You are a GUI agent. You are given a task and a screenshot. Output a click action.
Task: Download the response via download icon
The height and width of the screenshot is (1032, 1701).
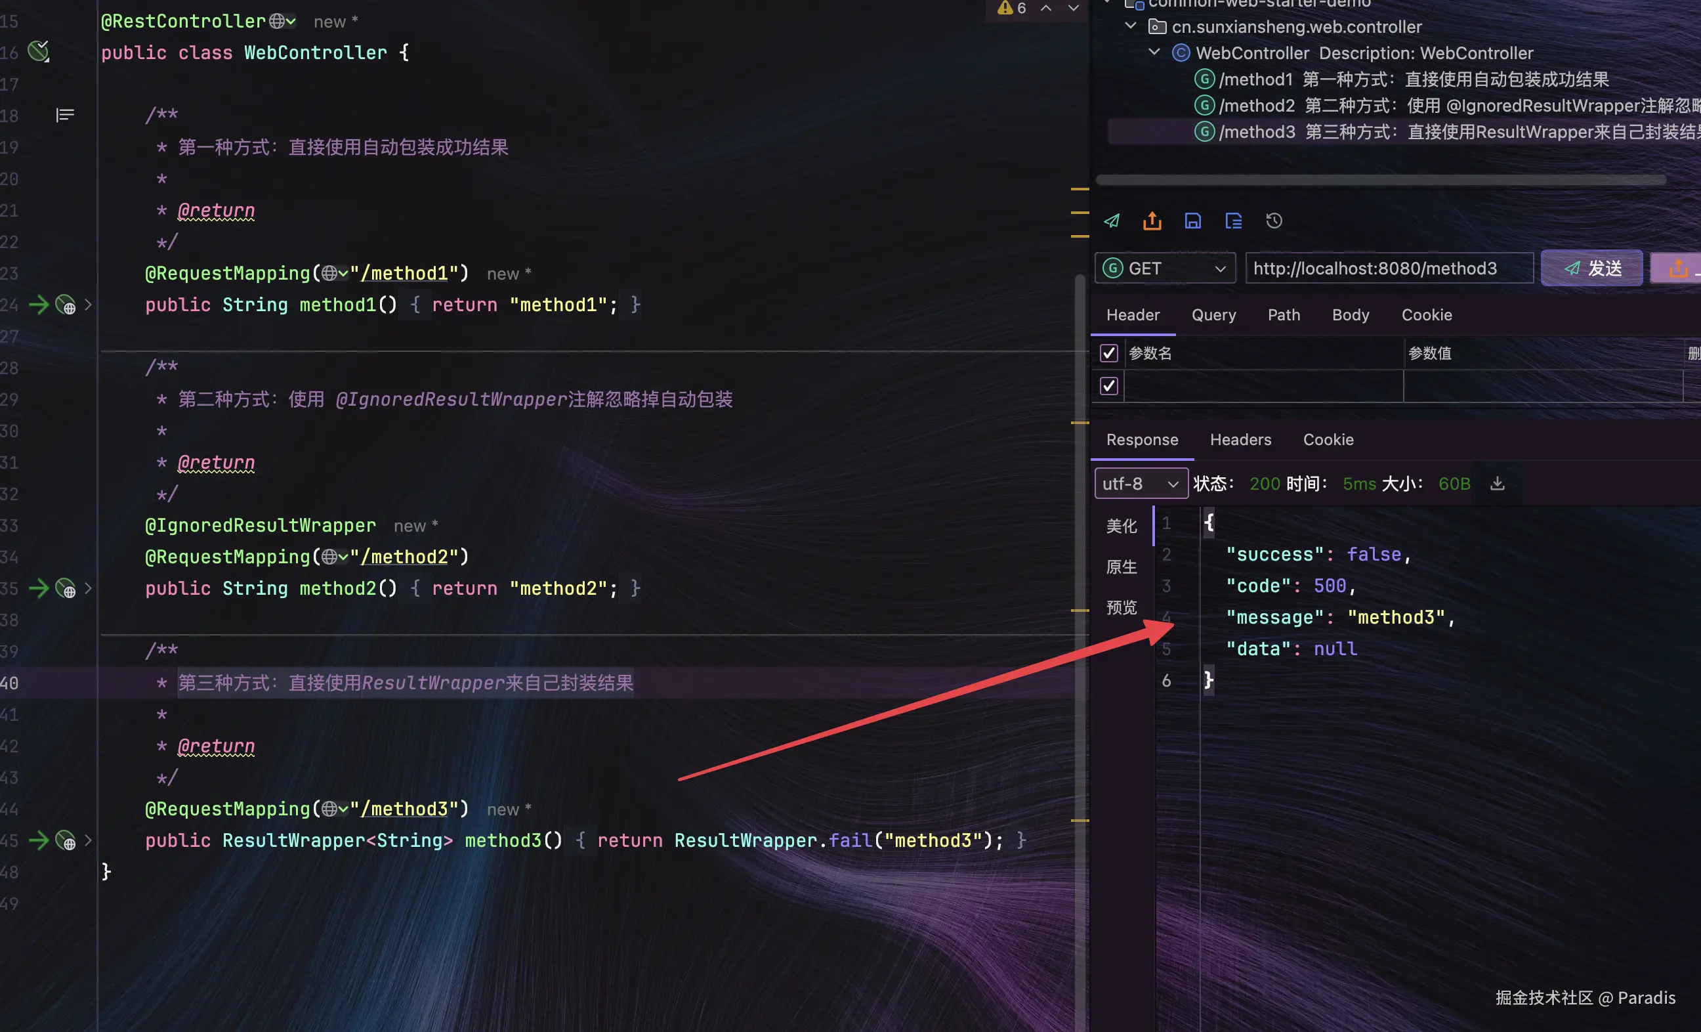[x=1498, y=484]
